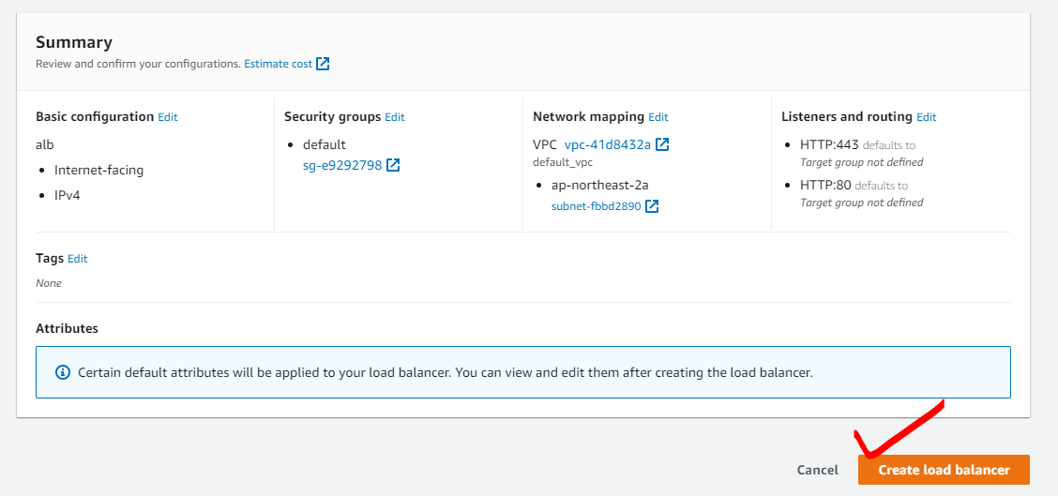Edit the Basic configuration section

[x=167, y=117]
